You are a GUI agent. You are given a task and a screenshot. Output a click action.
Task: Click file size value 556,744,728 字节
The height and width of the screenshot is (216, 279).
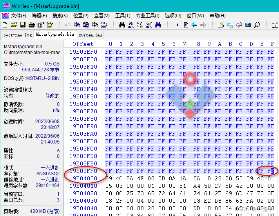[x=41, y=70]
